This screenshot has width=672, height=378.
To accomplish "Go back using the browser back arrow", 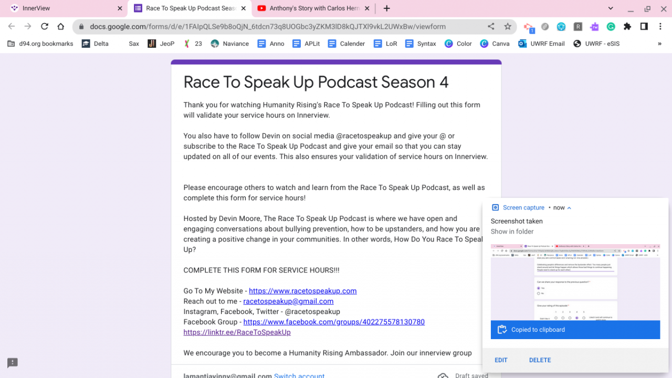I will point(12,26).
